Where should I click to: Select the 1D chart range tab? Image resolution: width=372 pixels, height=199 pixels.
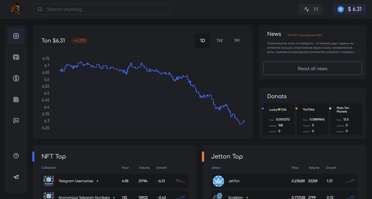(203, 41)
